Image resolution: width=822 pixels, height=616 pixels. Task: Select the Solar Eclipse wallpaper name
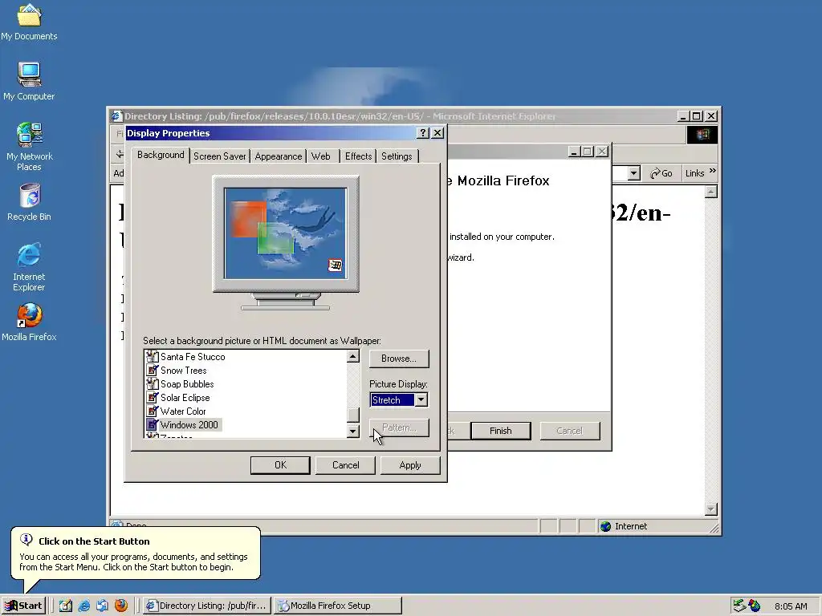pyautogui.click(x=185, y=398)
